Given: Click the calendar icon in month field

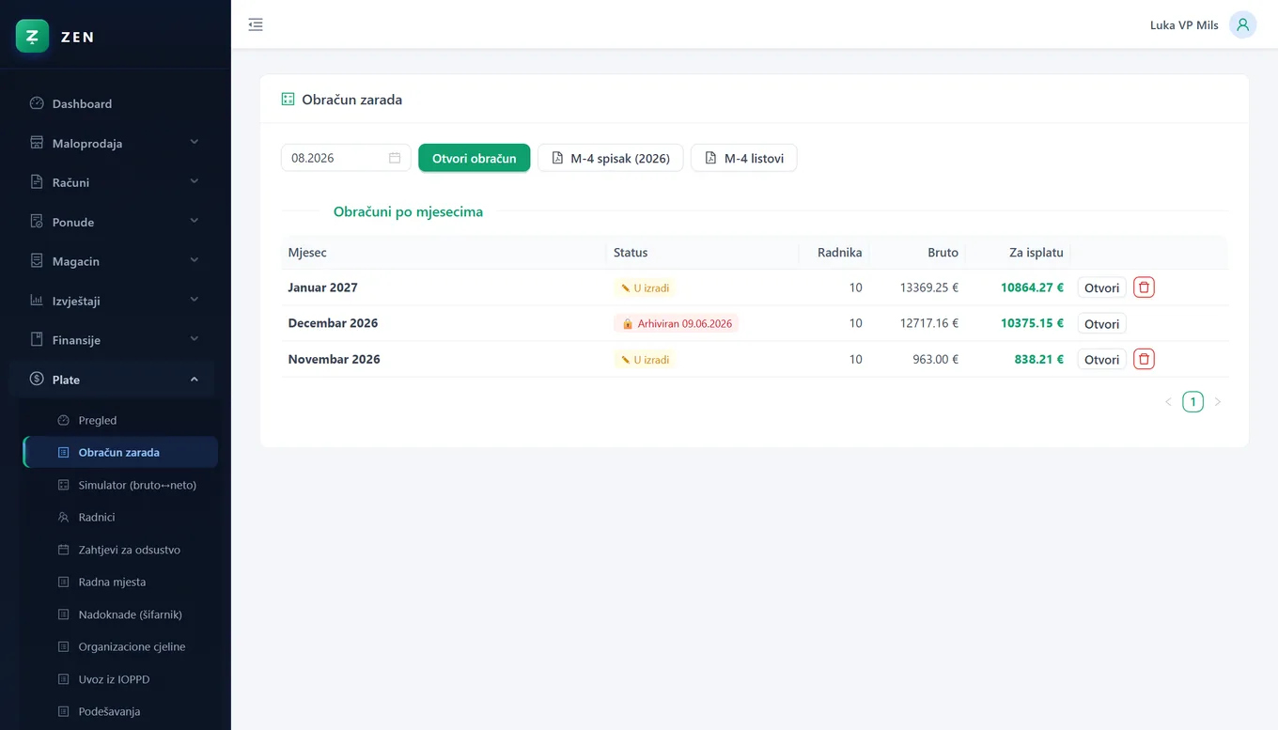Looking at the screenshot, I should 395,158.
